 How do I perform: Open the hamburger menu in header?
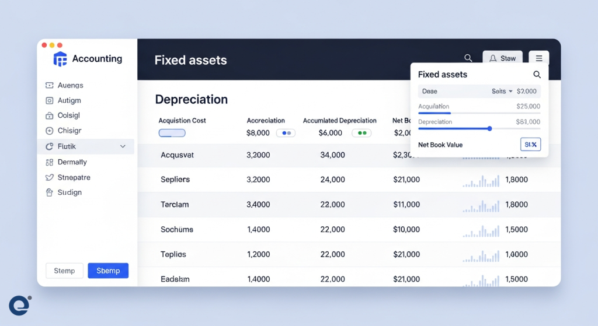pyautogui.click(x=538, y=58)
